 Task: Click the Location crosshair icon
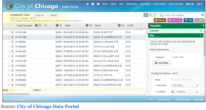coord(173,91)
